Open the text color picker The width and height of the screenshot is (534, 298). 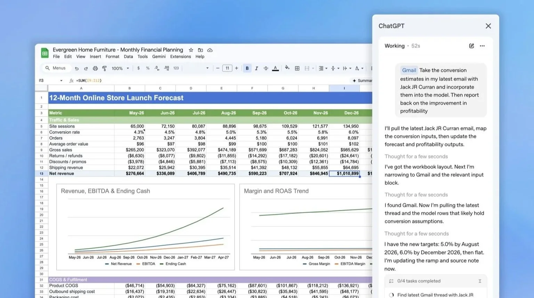pyautogui.click(x=275, y=68)
